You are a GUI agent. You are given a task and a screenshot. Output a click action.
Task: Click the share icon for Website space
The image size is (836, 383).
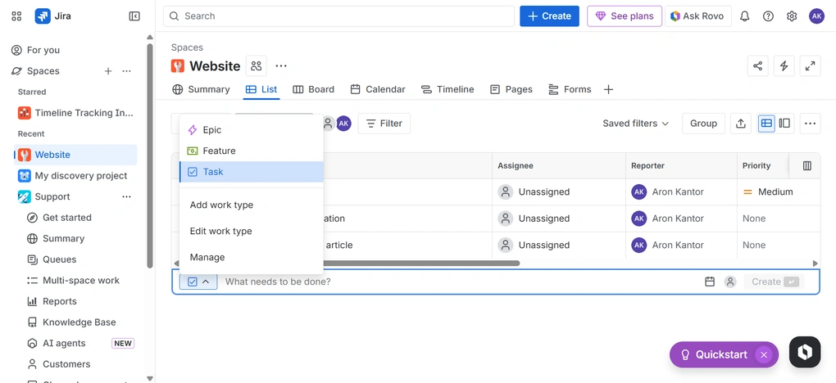[757, 66]
